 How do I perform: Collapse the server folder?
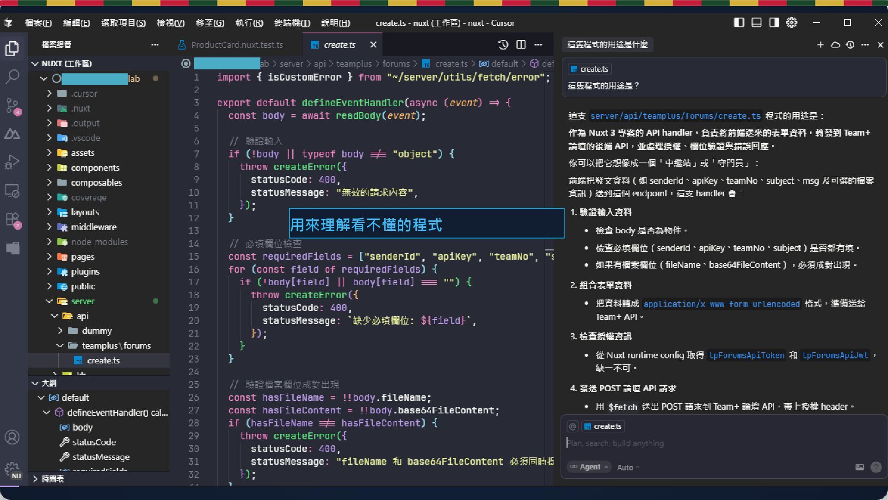pos(82,301)
